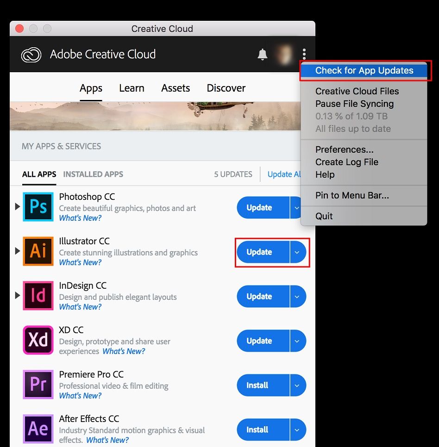Click the After Effects CC icon
Image resolution: width=439 pixels, height=447 pixels.
pos(38,429)
